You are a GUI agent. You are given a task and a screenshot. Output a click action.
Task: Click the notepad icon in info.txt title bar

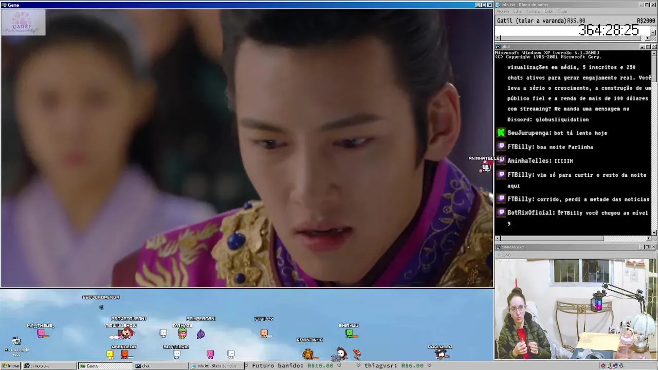[498, 5]
